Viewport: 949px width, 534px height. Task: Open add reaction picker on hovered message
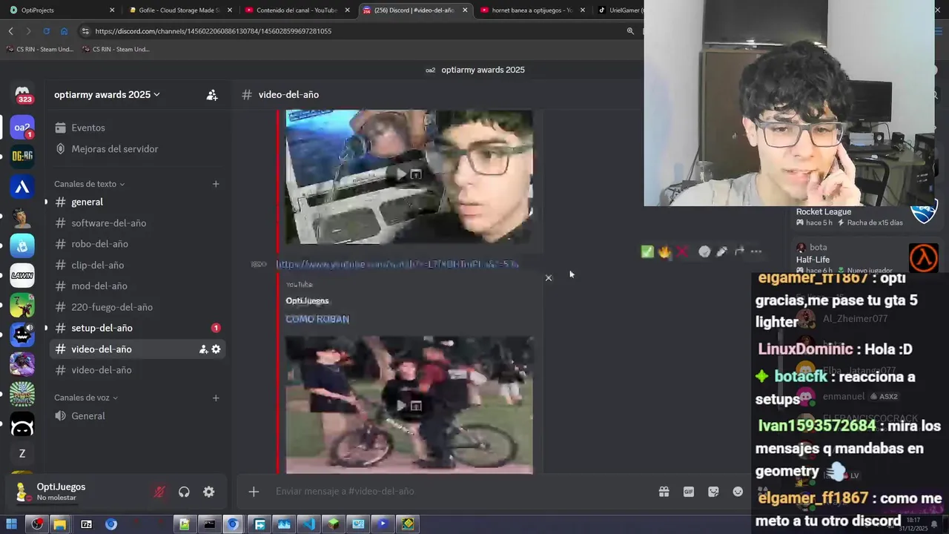pyautogui.click(x=704, y=251)
